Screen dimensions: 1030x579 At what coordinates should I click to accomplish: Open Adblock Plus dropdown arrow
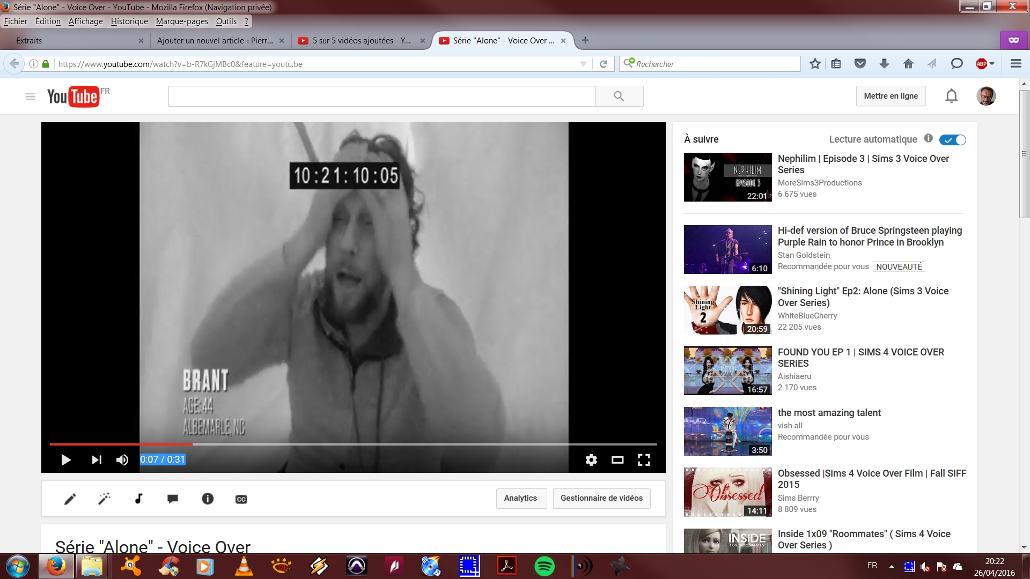point(992,64)
